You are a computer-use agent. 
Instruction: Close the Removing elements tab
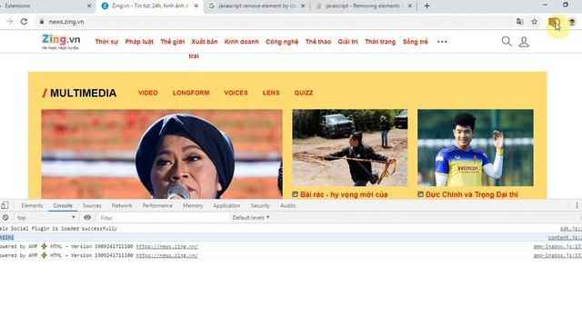coord(410,6)
